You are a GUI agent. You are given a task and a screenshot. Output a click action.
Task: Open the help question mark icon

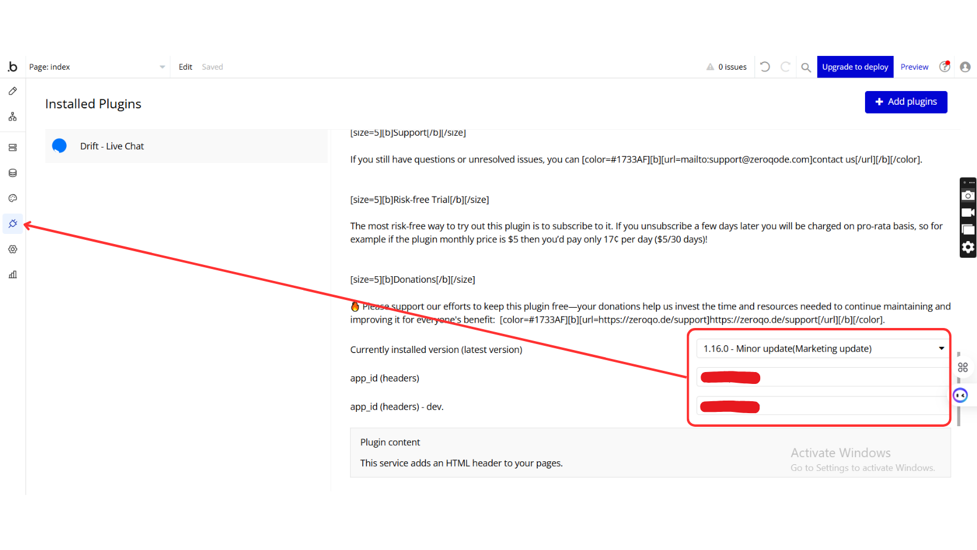pos(945,67)
